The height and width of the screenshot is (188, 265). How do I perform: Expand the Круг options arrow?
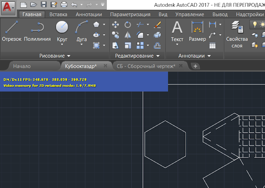coord(62,45)
